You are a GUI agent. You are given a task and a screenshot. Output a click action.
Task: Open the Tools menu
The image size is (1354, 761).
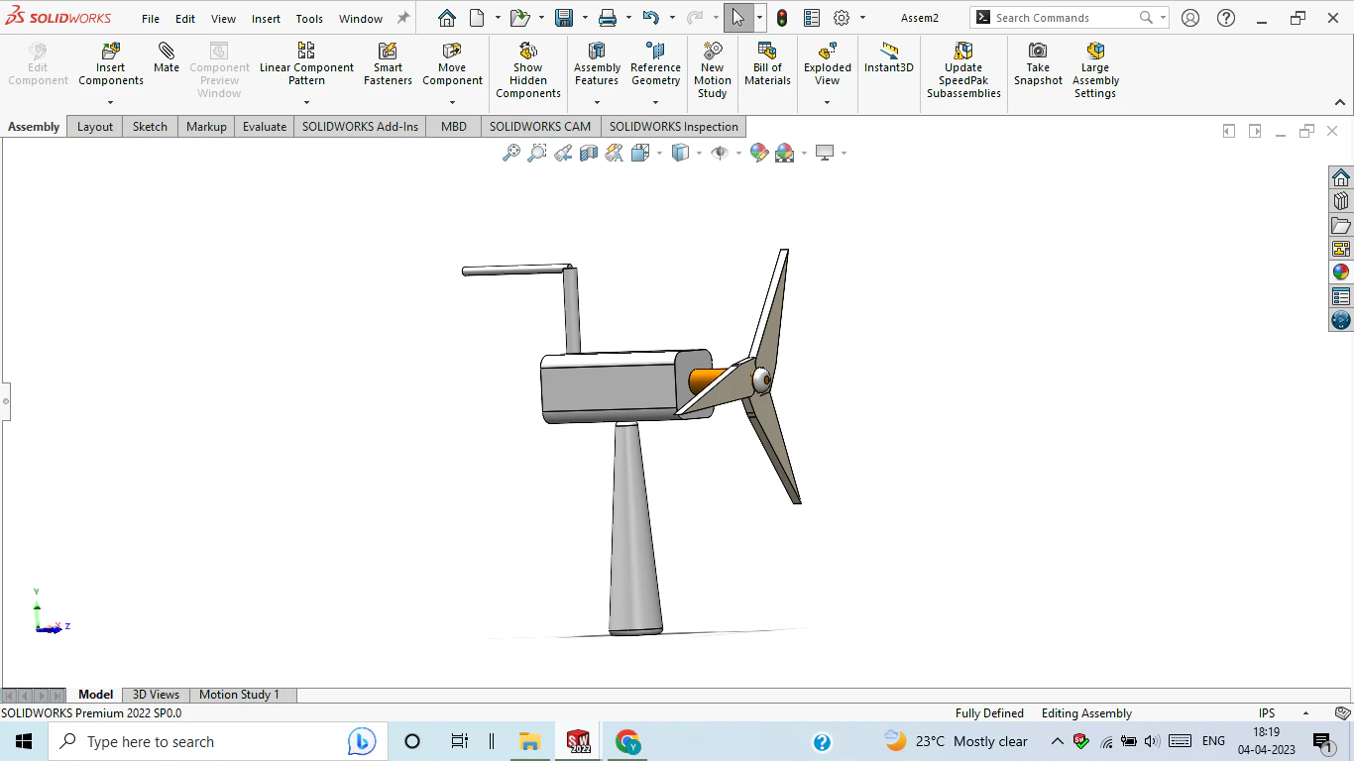[309, 18]
